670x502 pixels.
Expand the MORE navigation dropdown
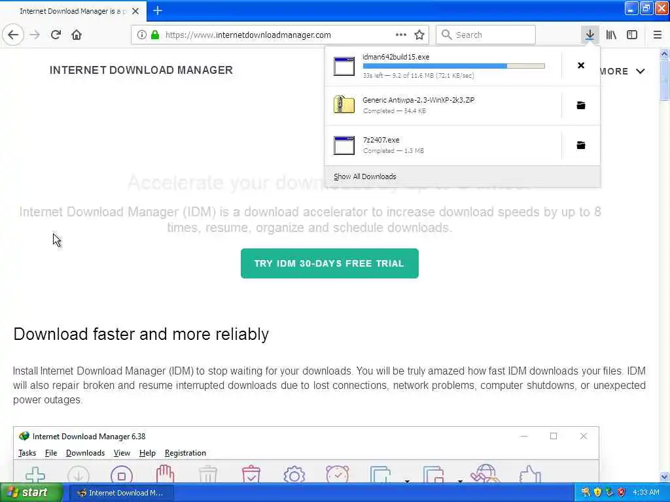click(x=622, y=71)
